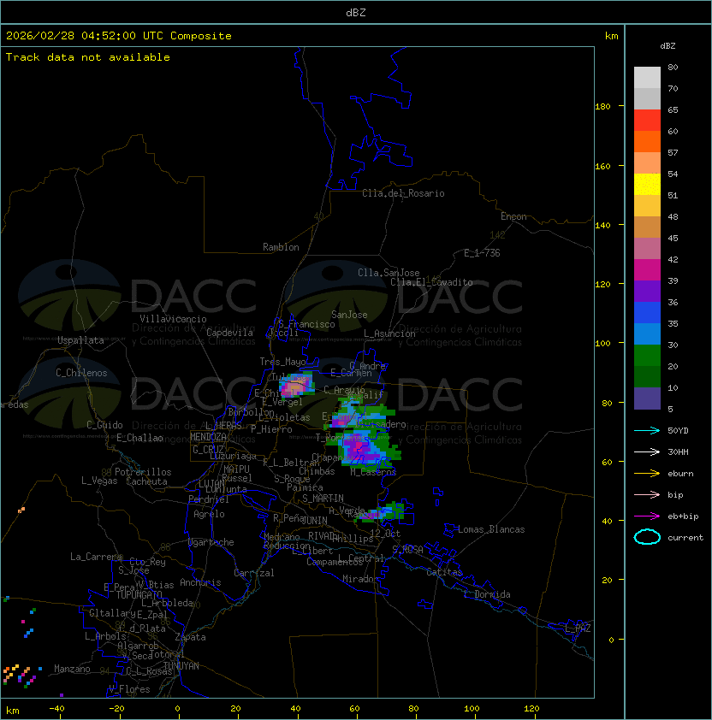This screenshot has width=712, height=720.
Task: Click the 'Mirador' map label
Action: [360, 579]
